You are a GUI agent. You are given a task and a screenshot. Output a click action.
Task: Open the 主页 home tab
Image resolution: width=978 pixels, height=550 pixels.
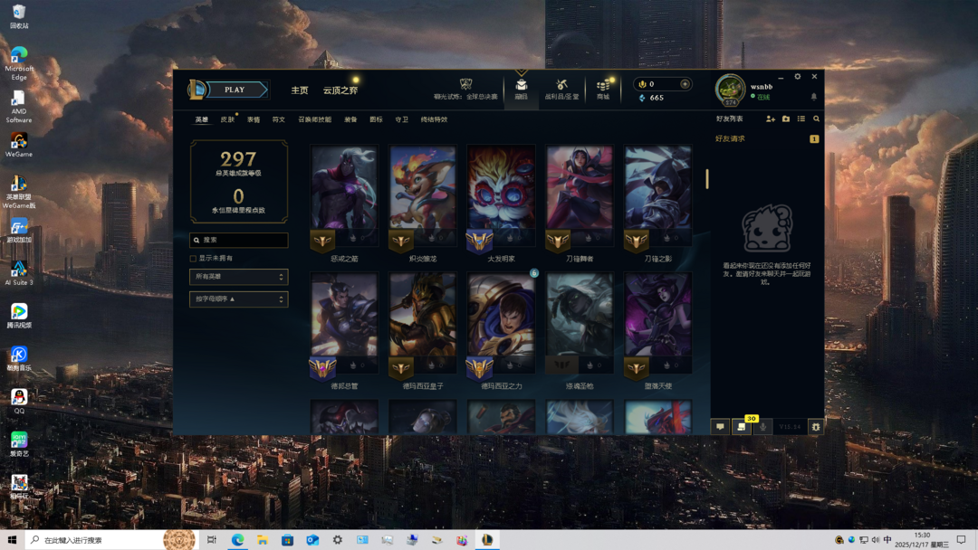tap(300, 90)
